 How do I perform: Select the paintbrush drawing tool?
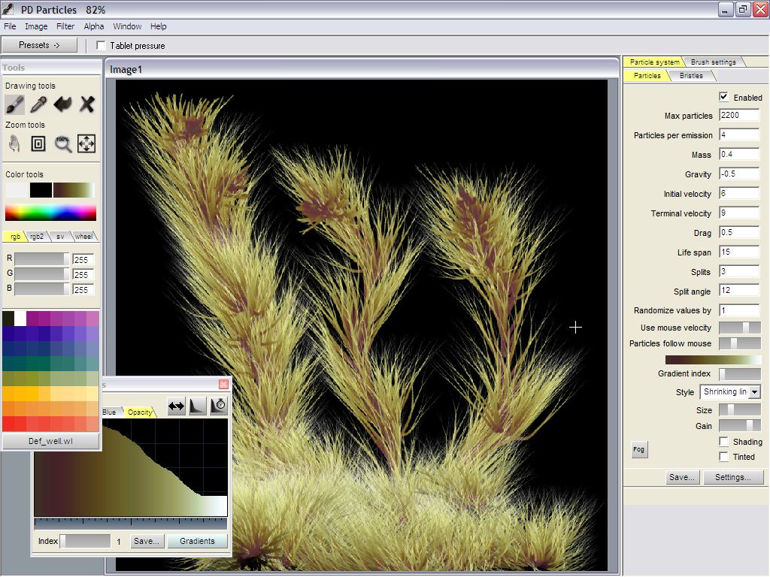[14, 104]
